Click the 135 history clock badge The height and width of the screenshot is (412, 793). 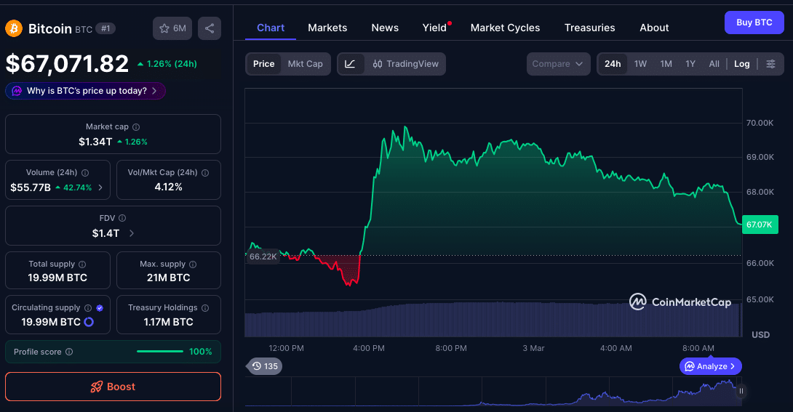265,366
